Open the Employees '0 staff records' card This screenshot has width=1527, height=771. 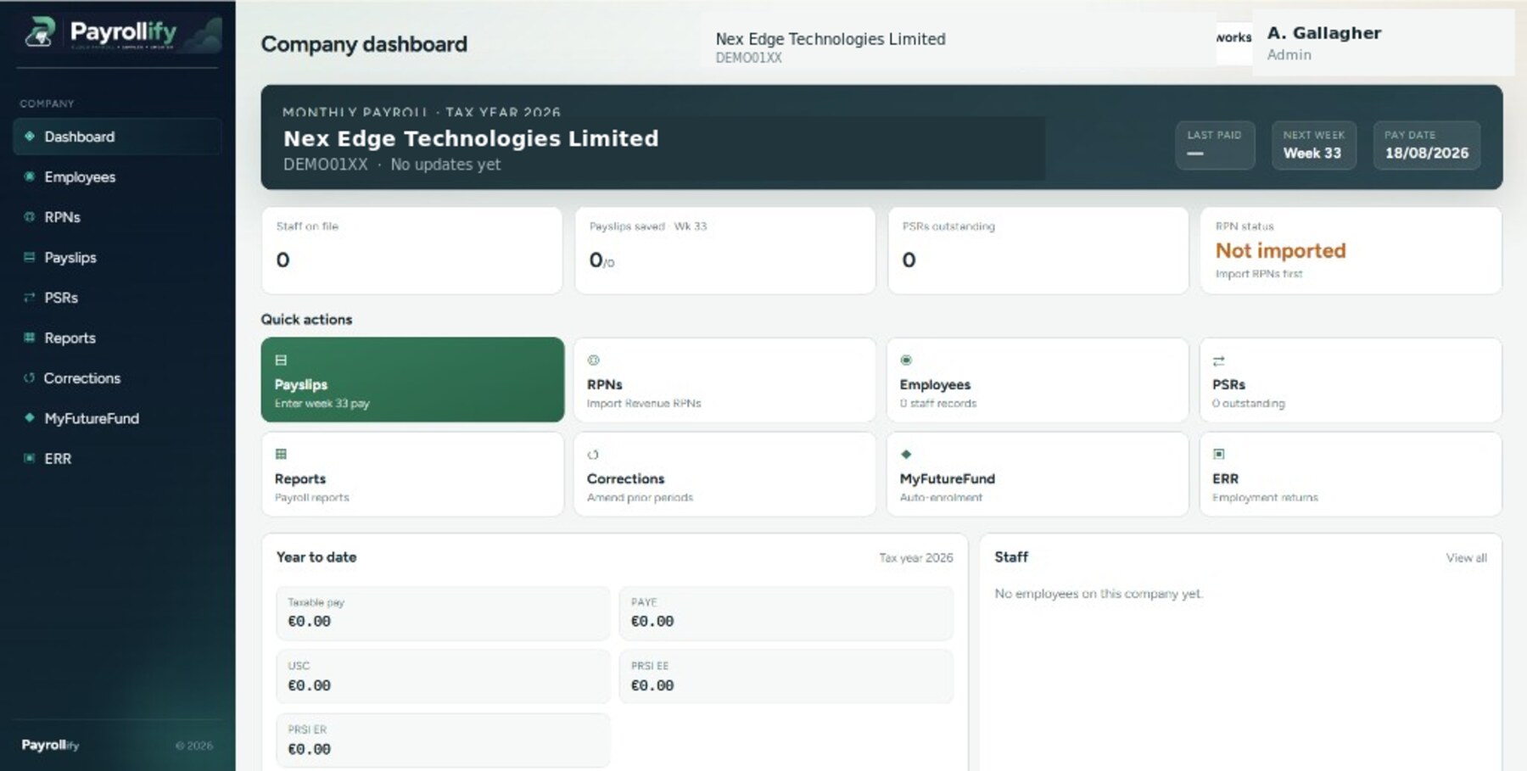[x=1038, y=379]
